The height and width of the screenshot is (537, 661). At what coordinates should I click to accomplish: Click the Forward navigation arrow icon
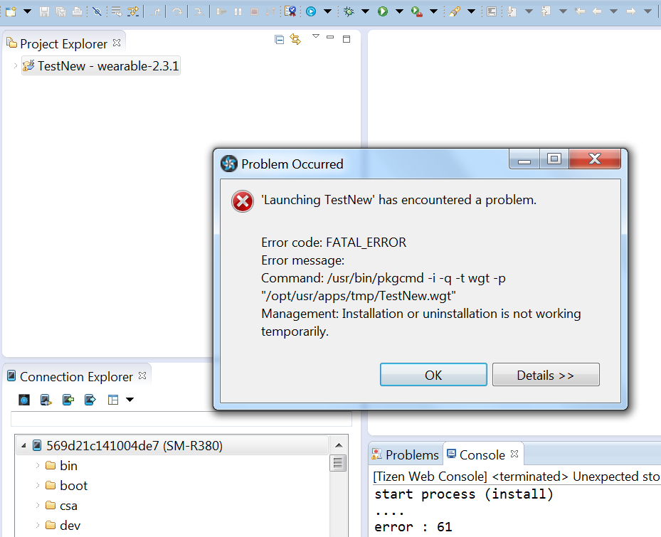tap(630, 11)
